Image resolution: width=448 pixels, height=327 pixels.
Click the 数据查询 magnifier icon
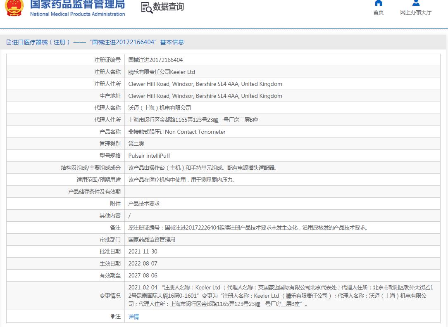pos(147,8)
